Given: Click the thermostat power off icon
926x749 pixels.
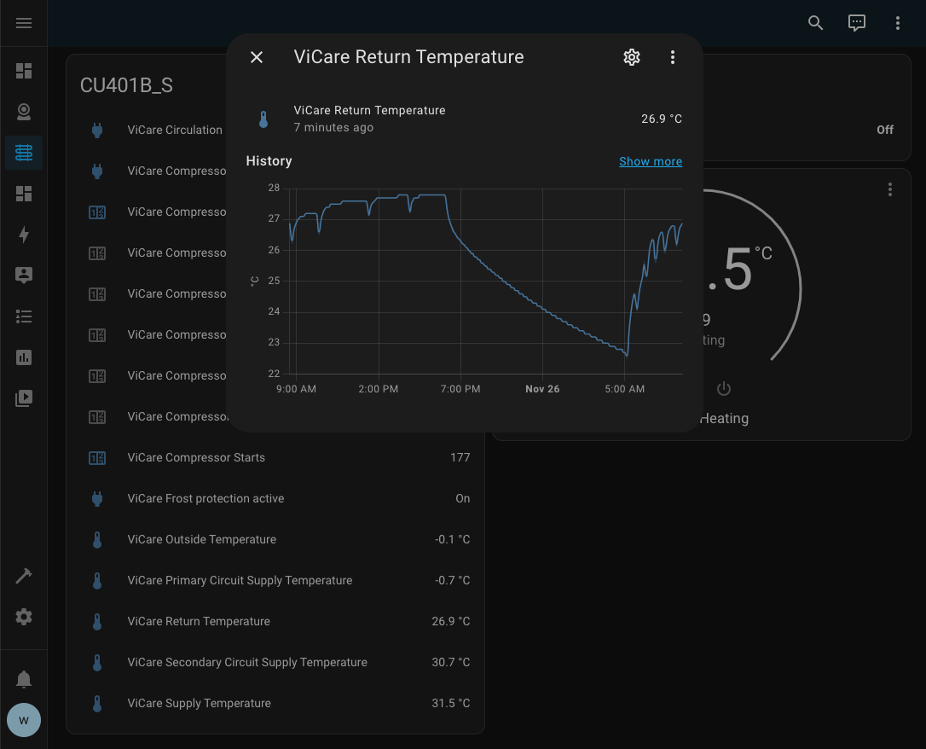Looking at the screenshot, I should click(723, 389).
